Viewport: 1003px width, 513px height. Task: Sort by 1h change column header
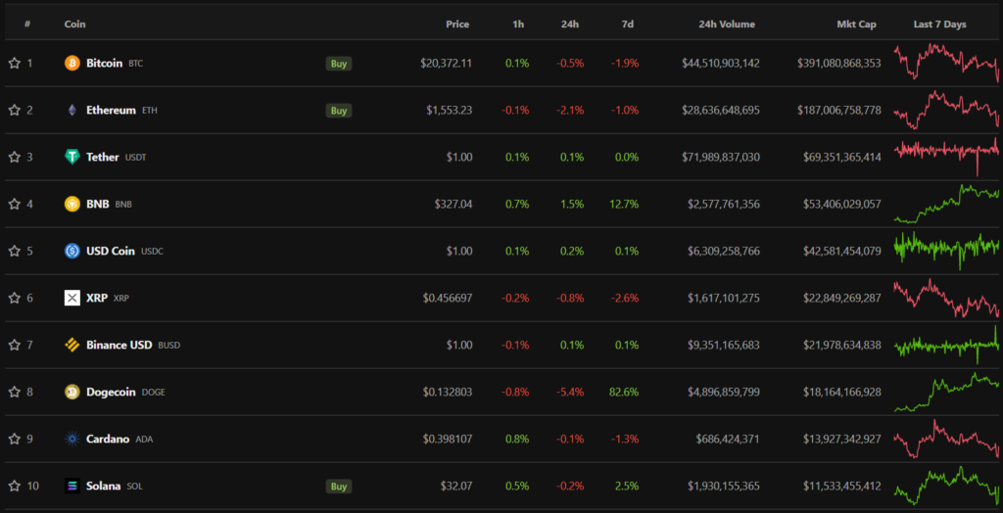[517, 24]
